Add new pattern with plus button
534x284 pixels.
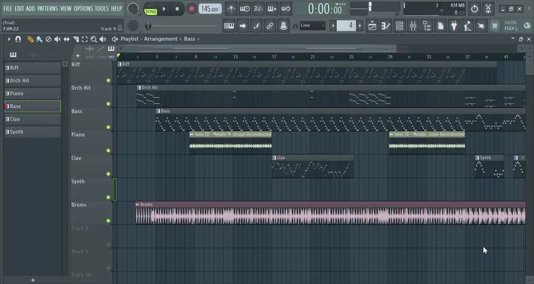[x=360, y=26]
